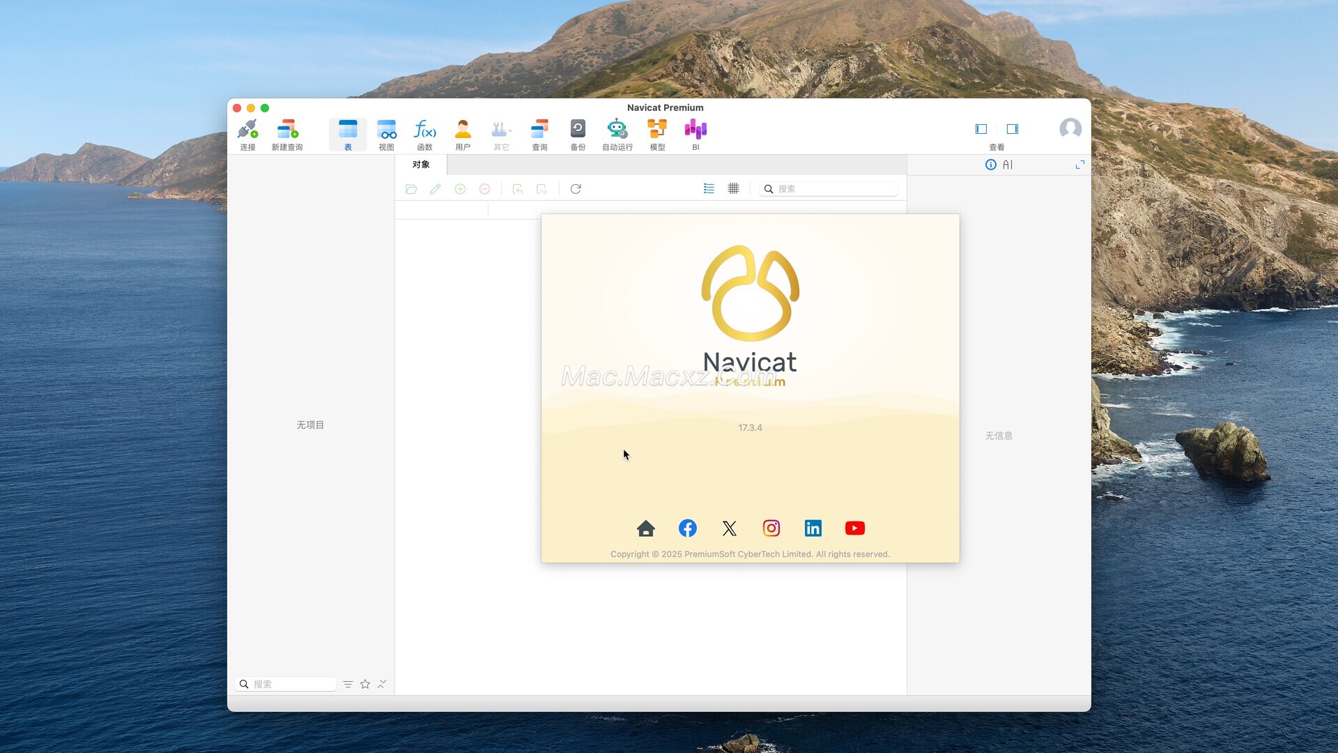Collapse all items in sidebar tree

click(x=382, y=684)
